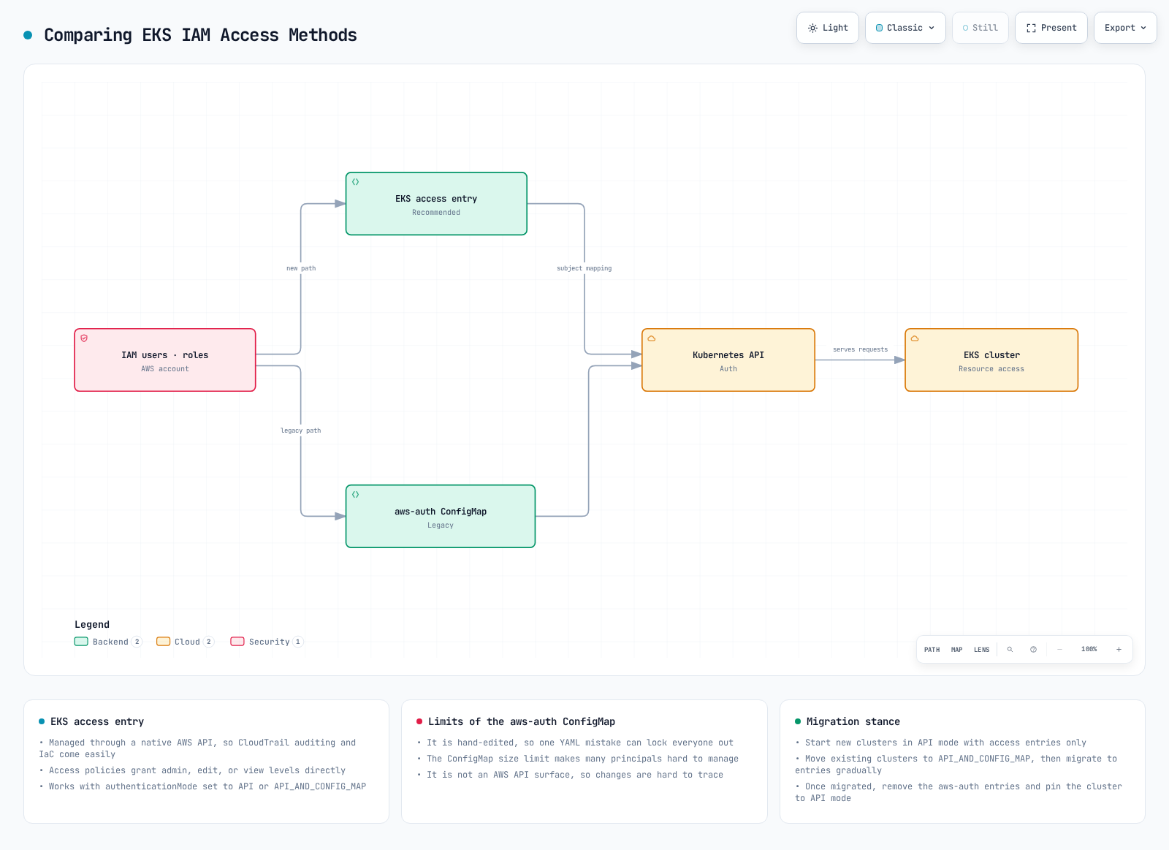Switch to LENS view mode
This screenshot has height=850, width=1169.
click(982, 650)
